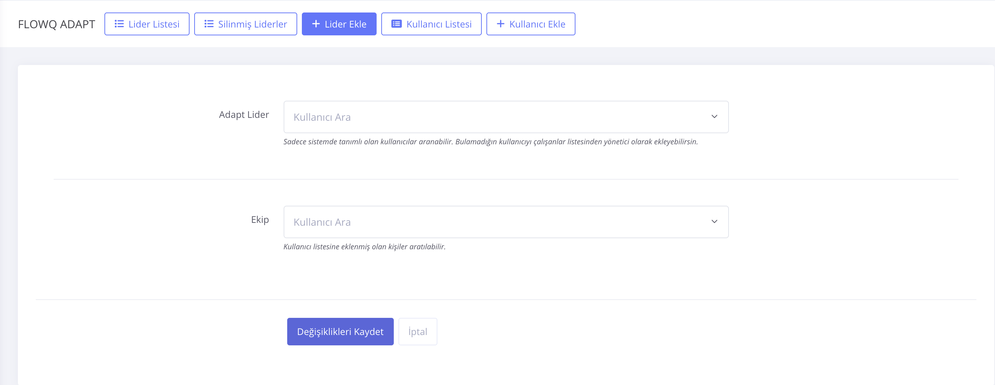Click the list icon beside Lider Listesi
The height and width of the screenshot is (385, 995).
[x=119, y=24]
